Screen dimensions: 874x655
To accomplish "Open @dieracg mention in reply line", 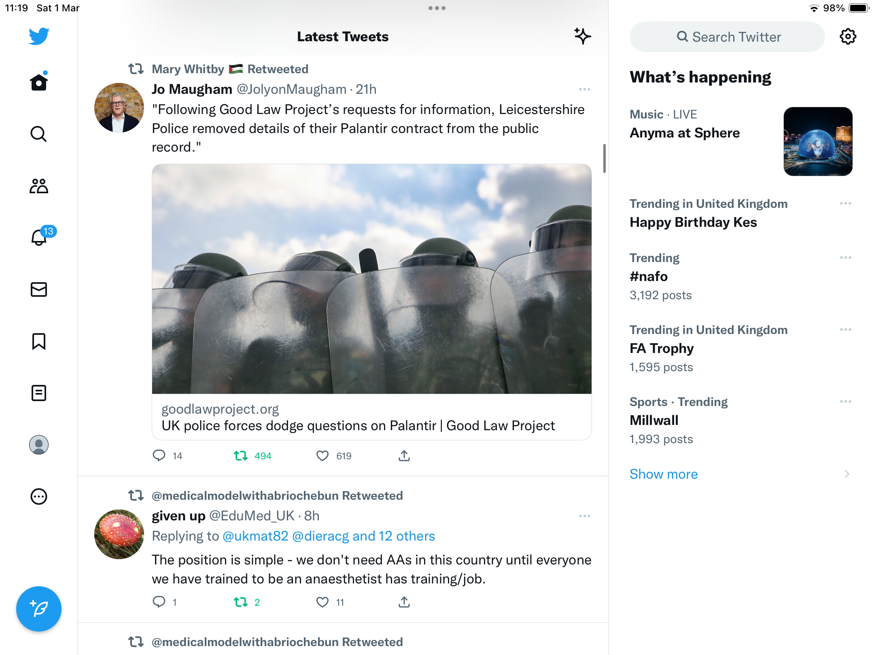I will click(x=320, y=536).
